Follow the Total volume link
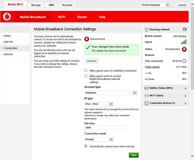 pos(152,67)
